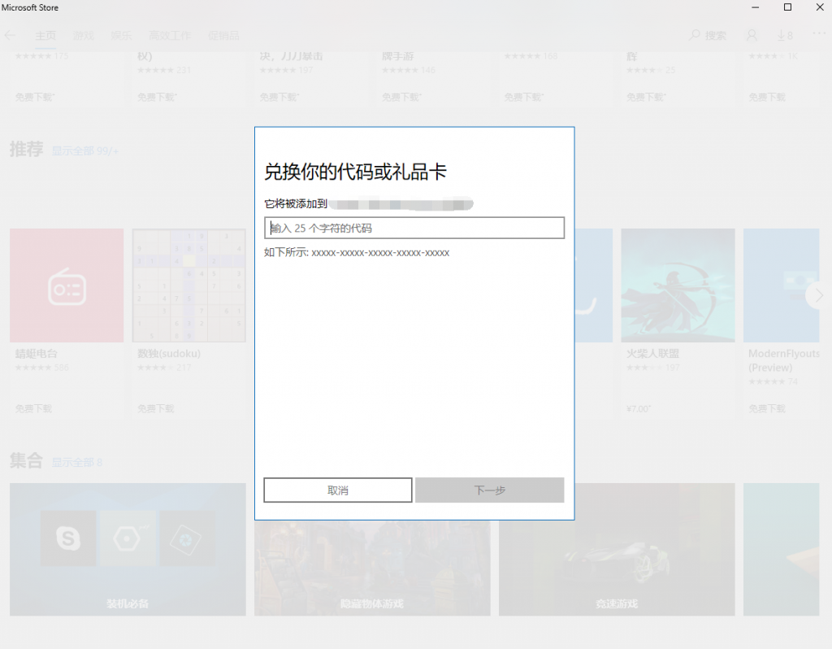832x649 pixels.
Task: Open the user account profile icon
Action: [x=752, y=36]
